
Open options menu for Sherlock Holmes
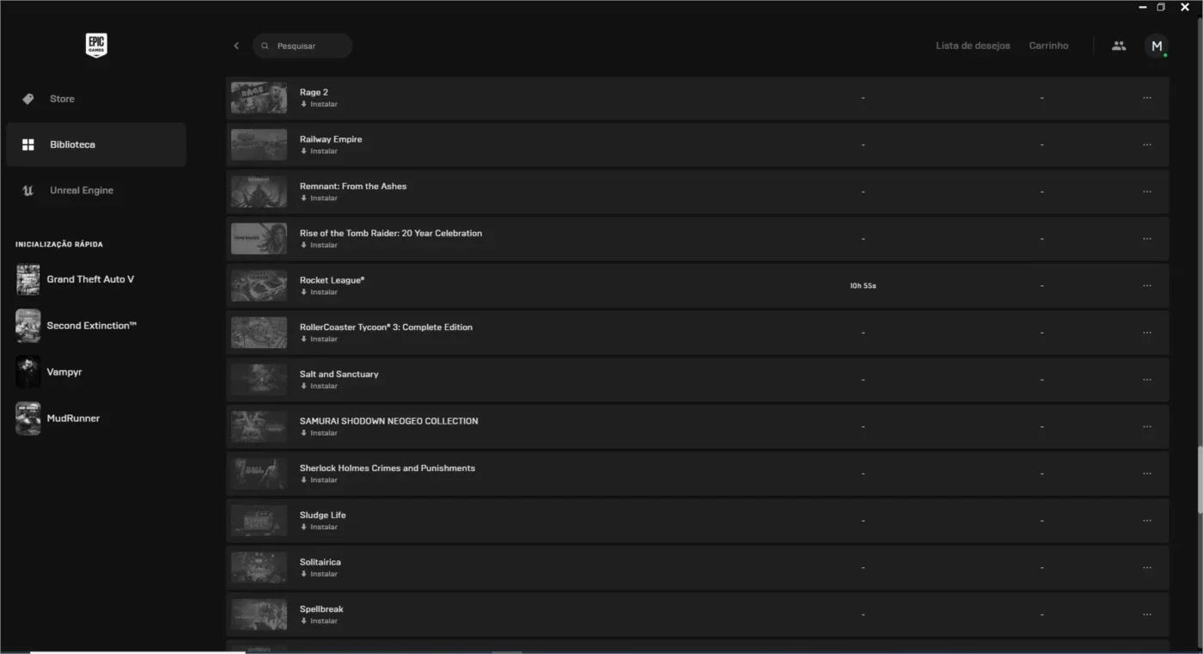coord(1147,474)
